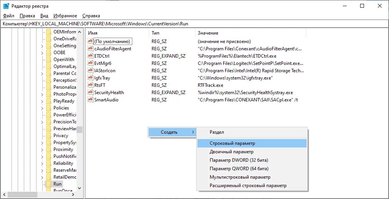The width and height of the screenshot is (389, 199).
Task: Click the Значение column header
Action: tap(208, 33)
